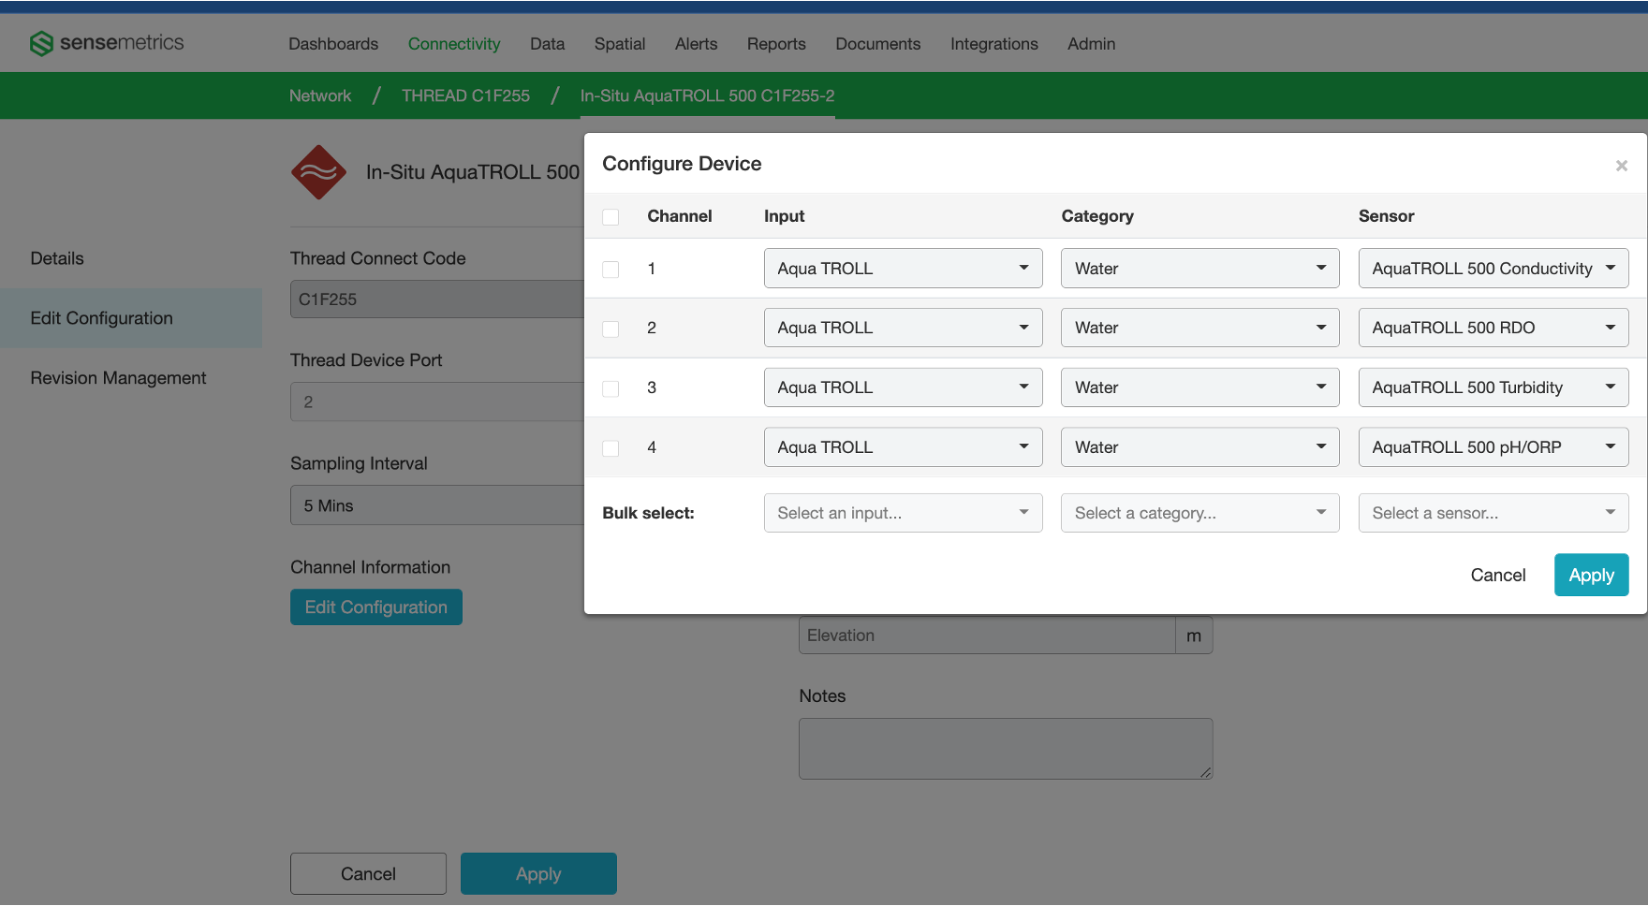Click Apply in Configure Device dialog
Image resolution: width=1648 pixels, height=906 pixels.
(x=1591, y=575)
